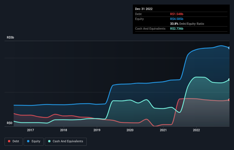Image resolution: width=234 pixels, height=150 pixels.
Task: Select the teal Cash endpoint marker
Action: (x=229, y=80)
